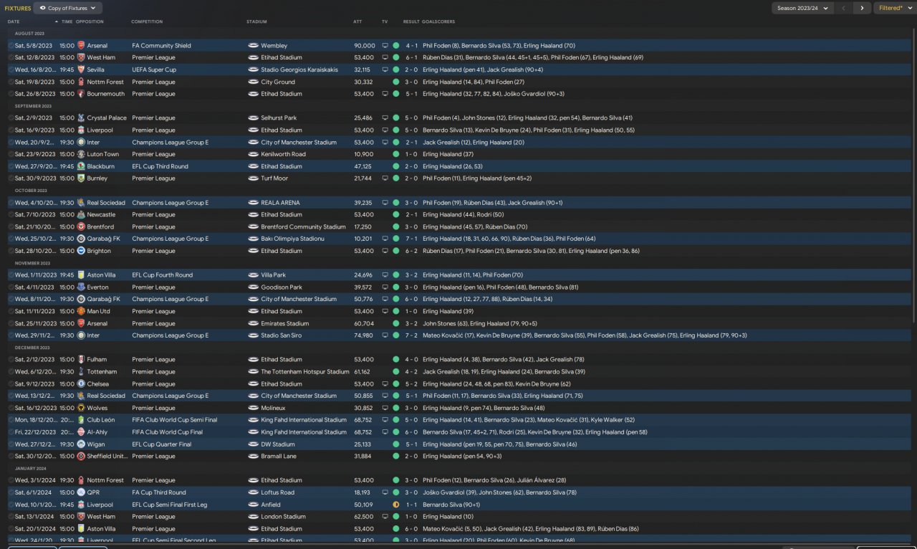
Task: Click the 90,000 attendance figure
Action: point(364,46)
